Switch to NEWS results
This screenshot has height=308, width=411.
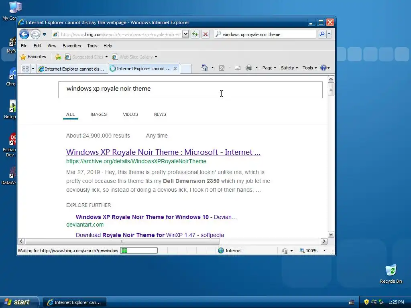(160, 114)
